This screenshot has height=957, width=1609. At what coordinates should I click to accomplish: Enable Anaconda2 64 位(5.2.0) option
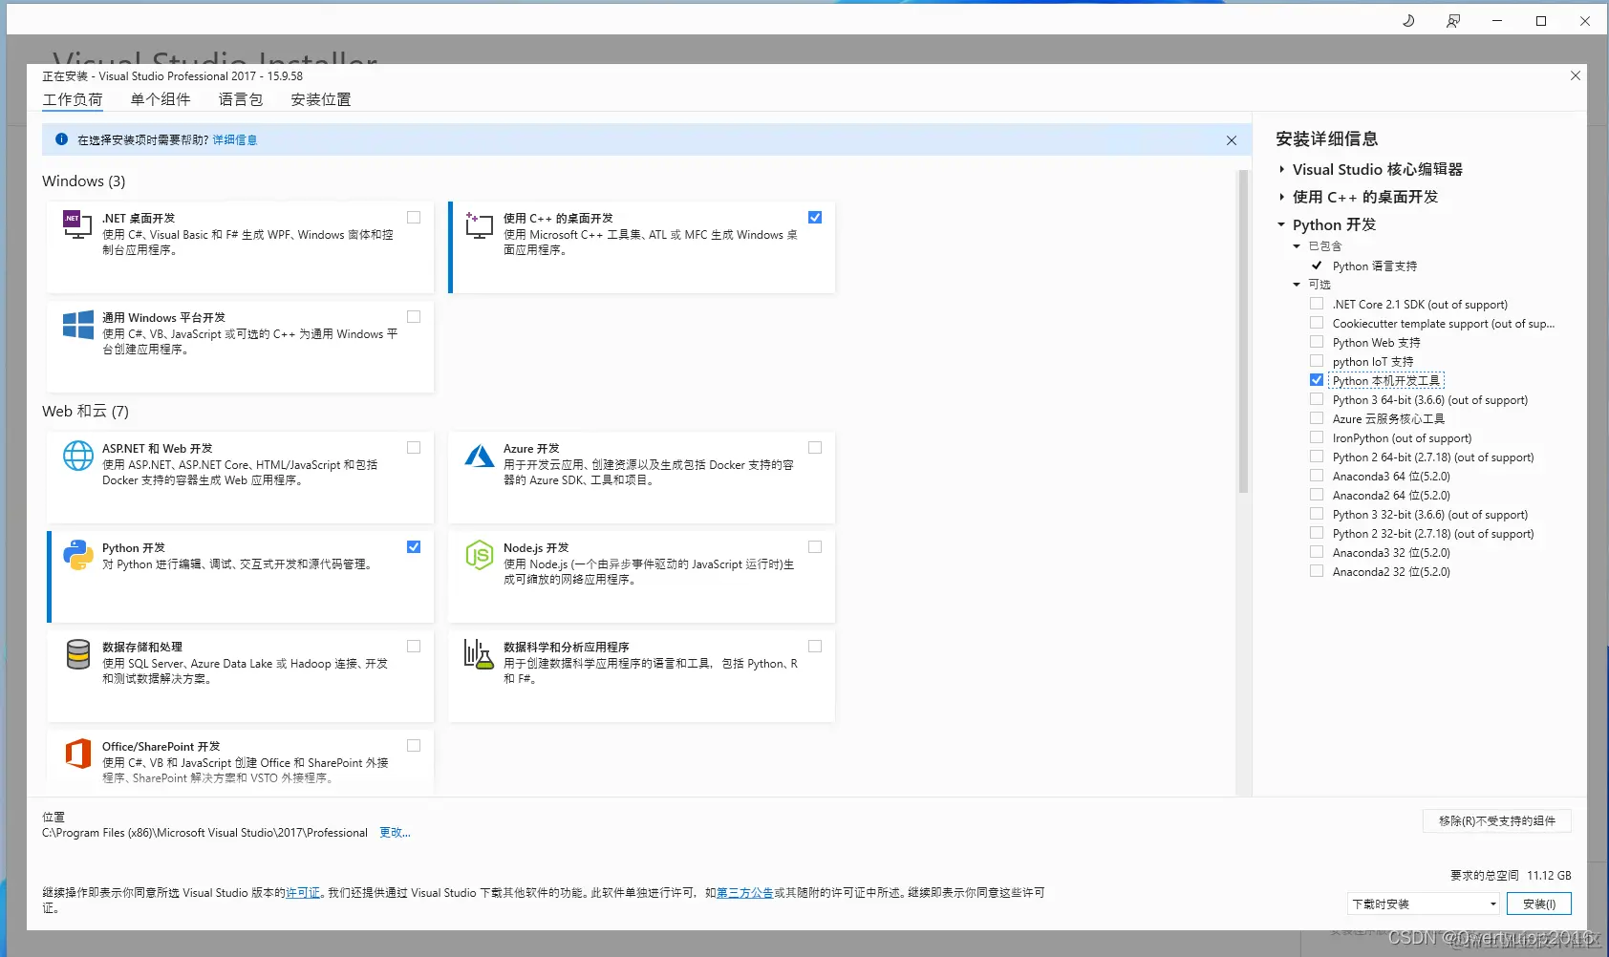tap(1317, 495)
